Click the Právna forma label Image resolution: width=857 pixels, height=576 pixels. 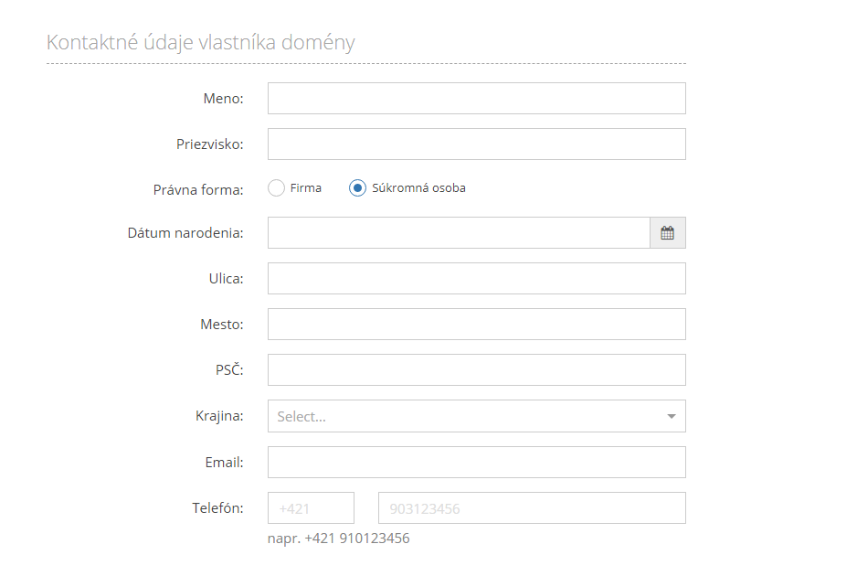pos(198,190)
